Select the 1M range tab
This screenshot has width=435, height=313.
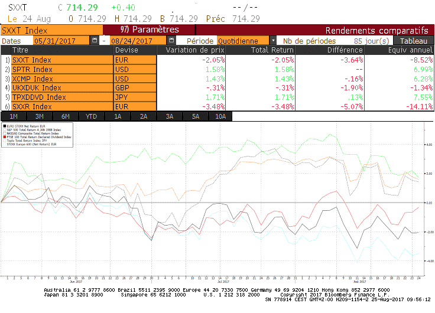(14, 116)
